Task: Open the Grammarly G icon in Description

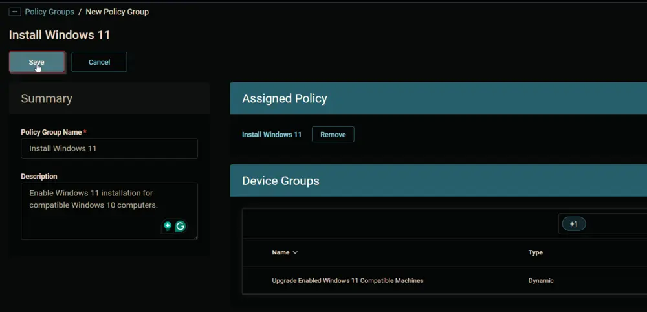Action: (181, 226)
